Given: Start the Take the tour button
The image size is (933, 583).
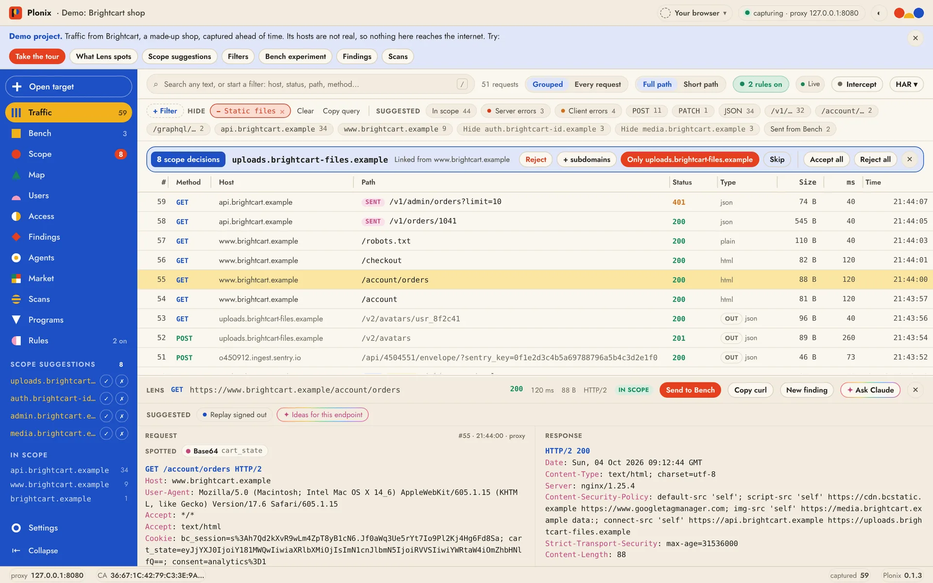Looking at the screenshot, I should pyautogui.click(x=37, y=56).
